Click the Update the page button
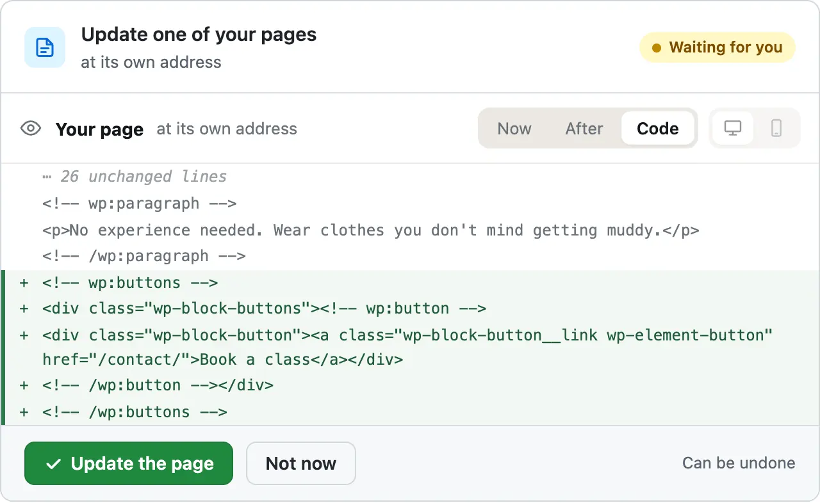This screenshot has height=503, width=820. pyautogui.click(x=129, y=463)
